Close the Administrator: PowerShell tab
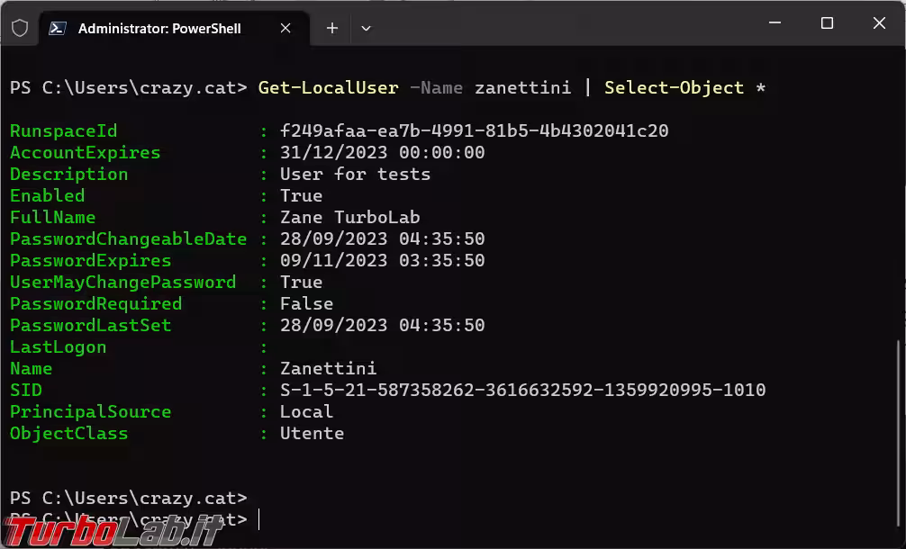 click(285, 28)
